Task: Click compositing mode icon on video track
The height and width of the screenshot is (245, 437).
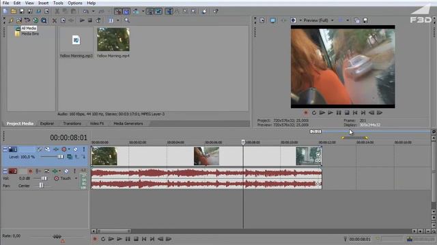Action: 70,157
